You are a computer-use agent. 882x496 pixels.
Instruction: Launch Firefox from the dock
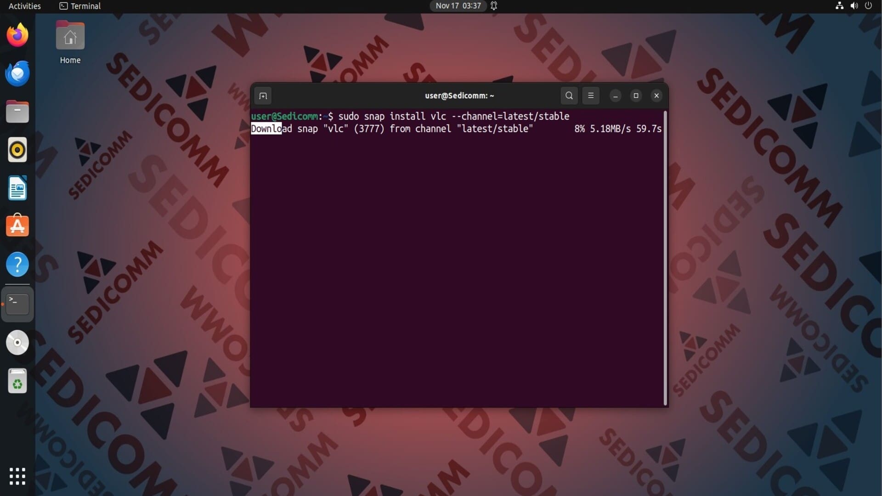(x=17, y=35)
